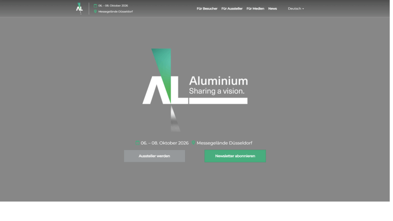This screenshot has width=393, height=221.
Task: Go to the Für Medien section
Action: point(255,8)
